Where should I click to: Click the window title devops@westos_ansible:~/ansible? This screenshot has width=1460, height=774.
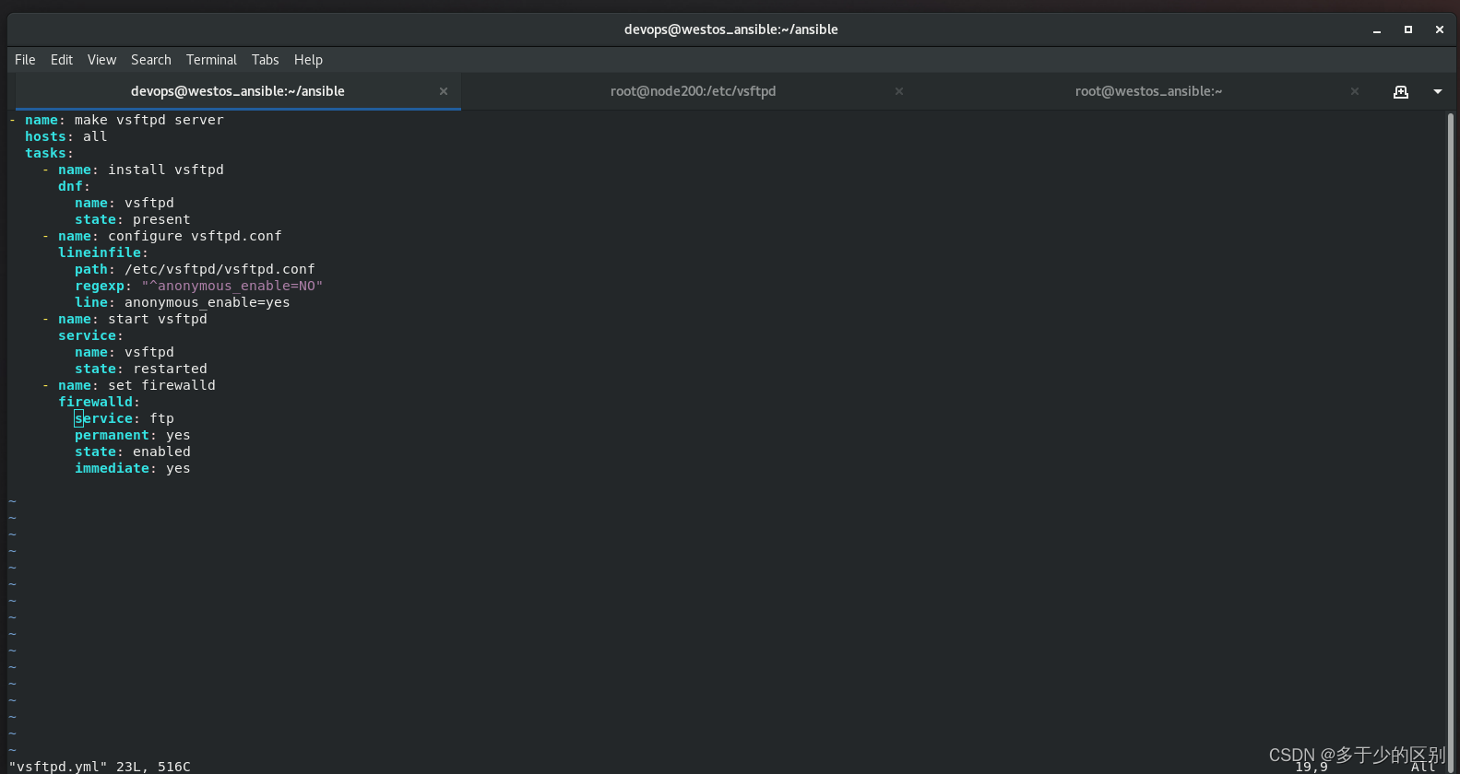pos(730,29)
